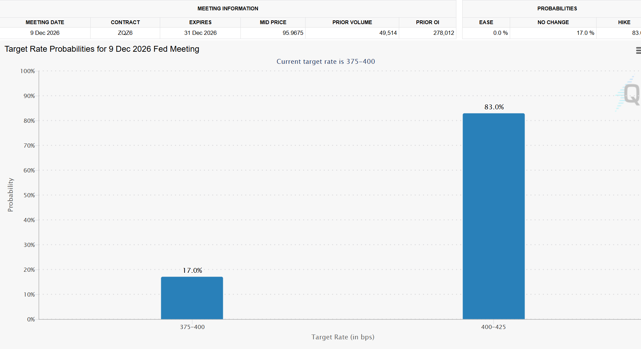Open the chart context menu hamburger icon

[638, 50]
